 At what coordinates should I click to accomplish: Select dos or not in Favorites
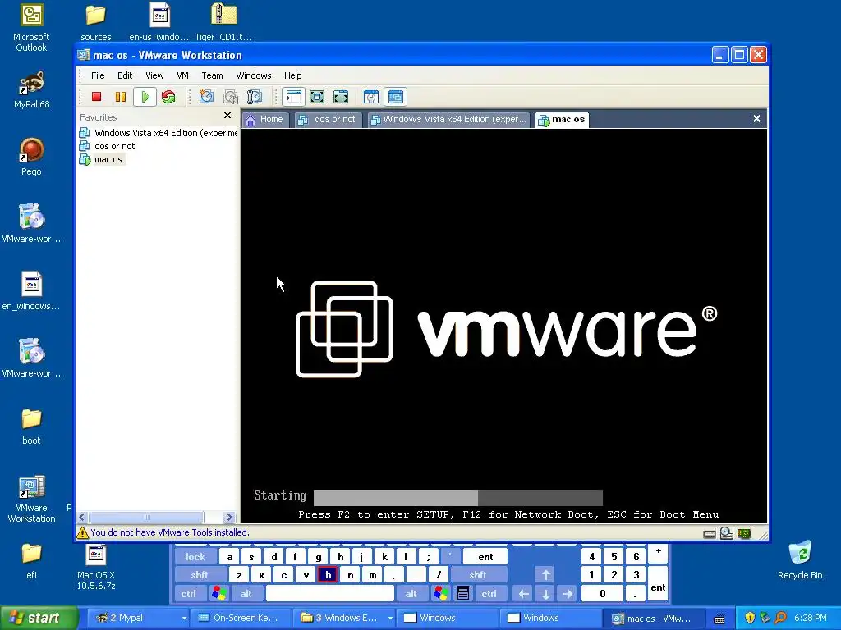pyautogui.click(x=107, y=146)
